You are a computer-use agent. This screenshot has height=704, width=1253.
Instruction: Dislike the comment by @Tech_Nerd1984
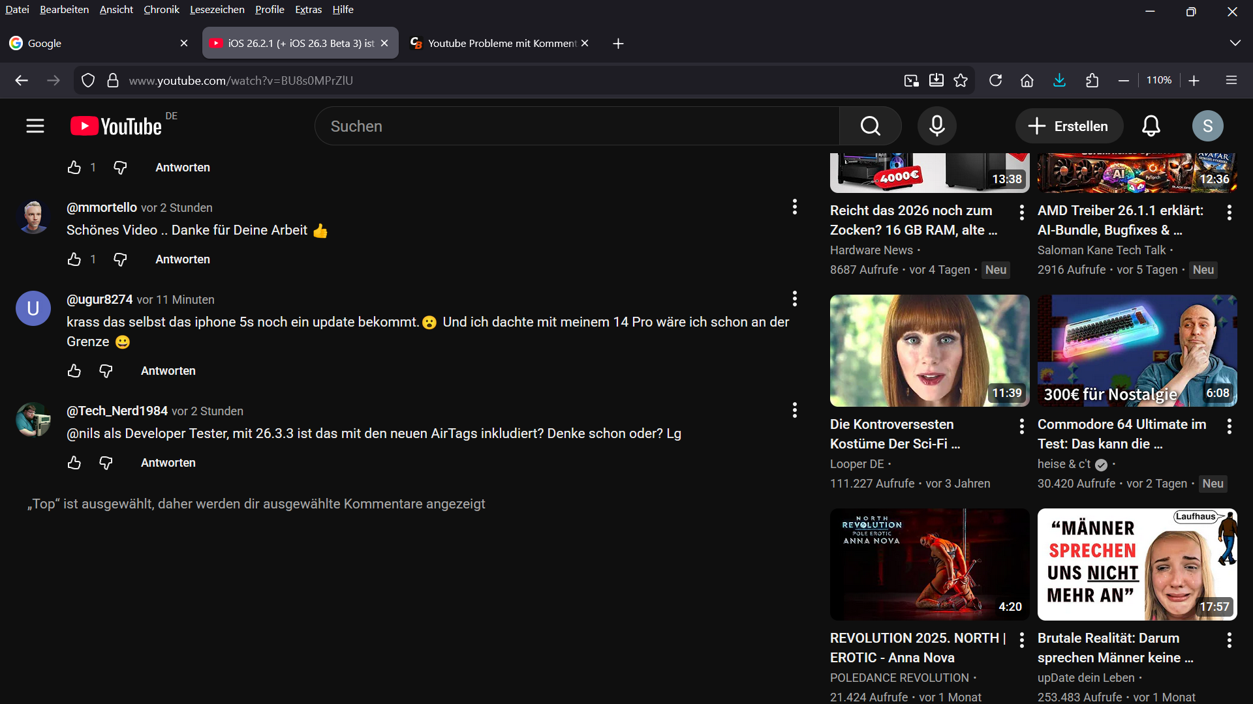pyautogui.click(x=106, y=463)
